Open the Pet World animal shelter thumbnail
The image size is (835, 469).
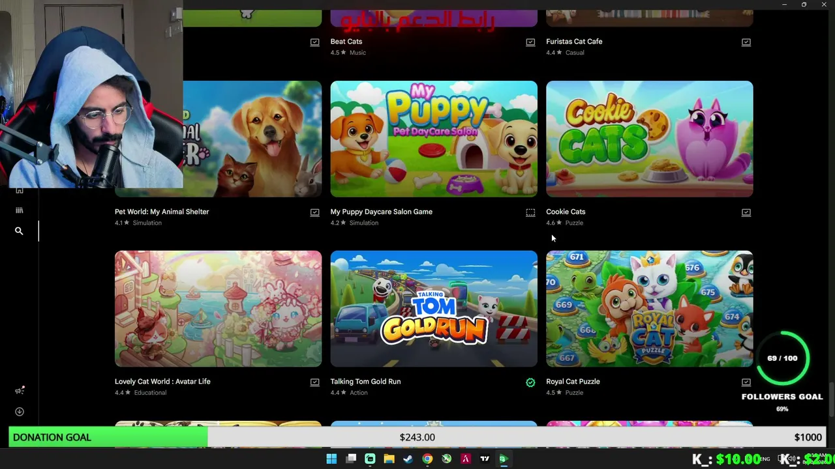pos(252,139)
